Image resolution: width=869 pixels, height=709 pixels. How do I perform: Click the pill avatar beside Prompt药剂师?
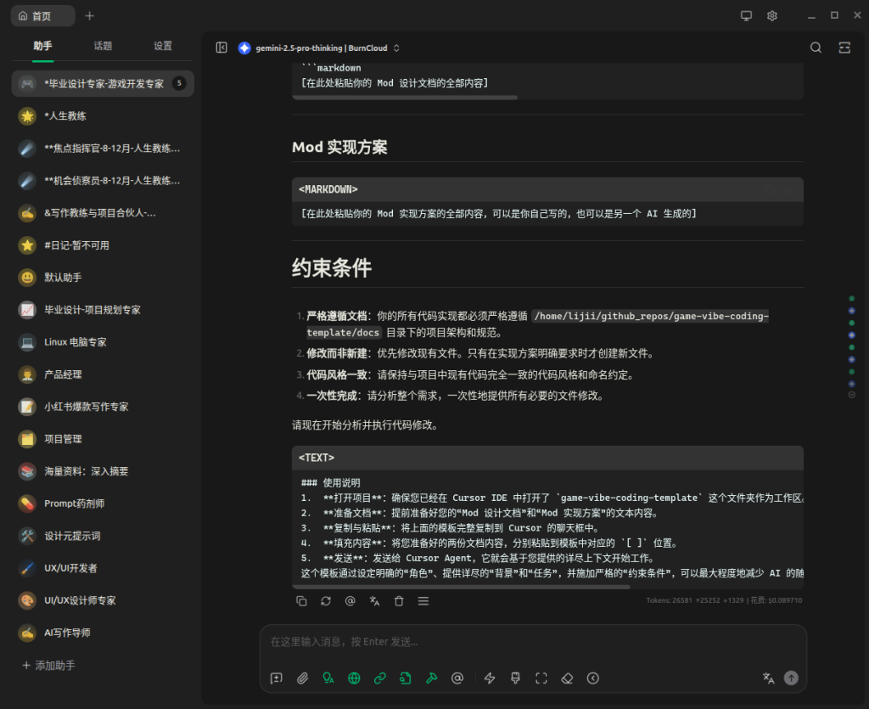[27, 504]
